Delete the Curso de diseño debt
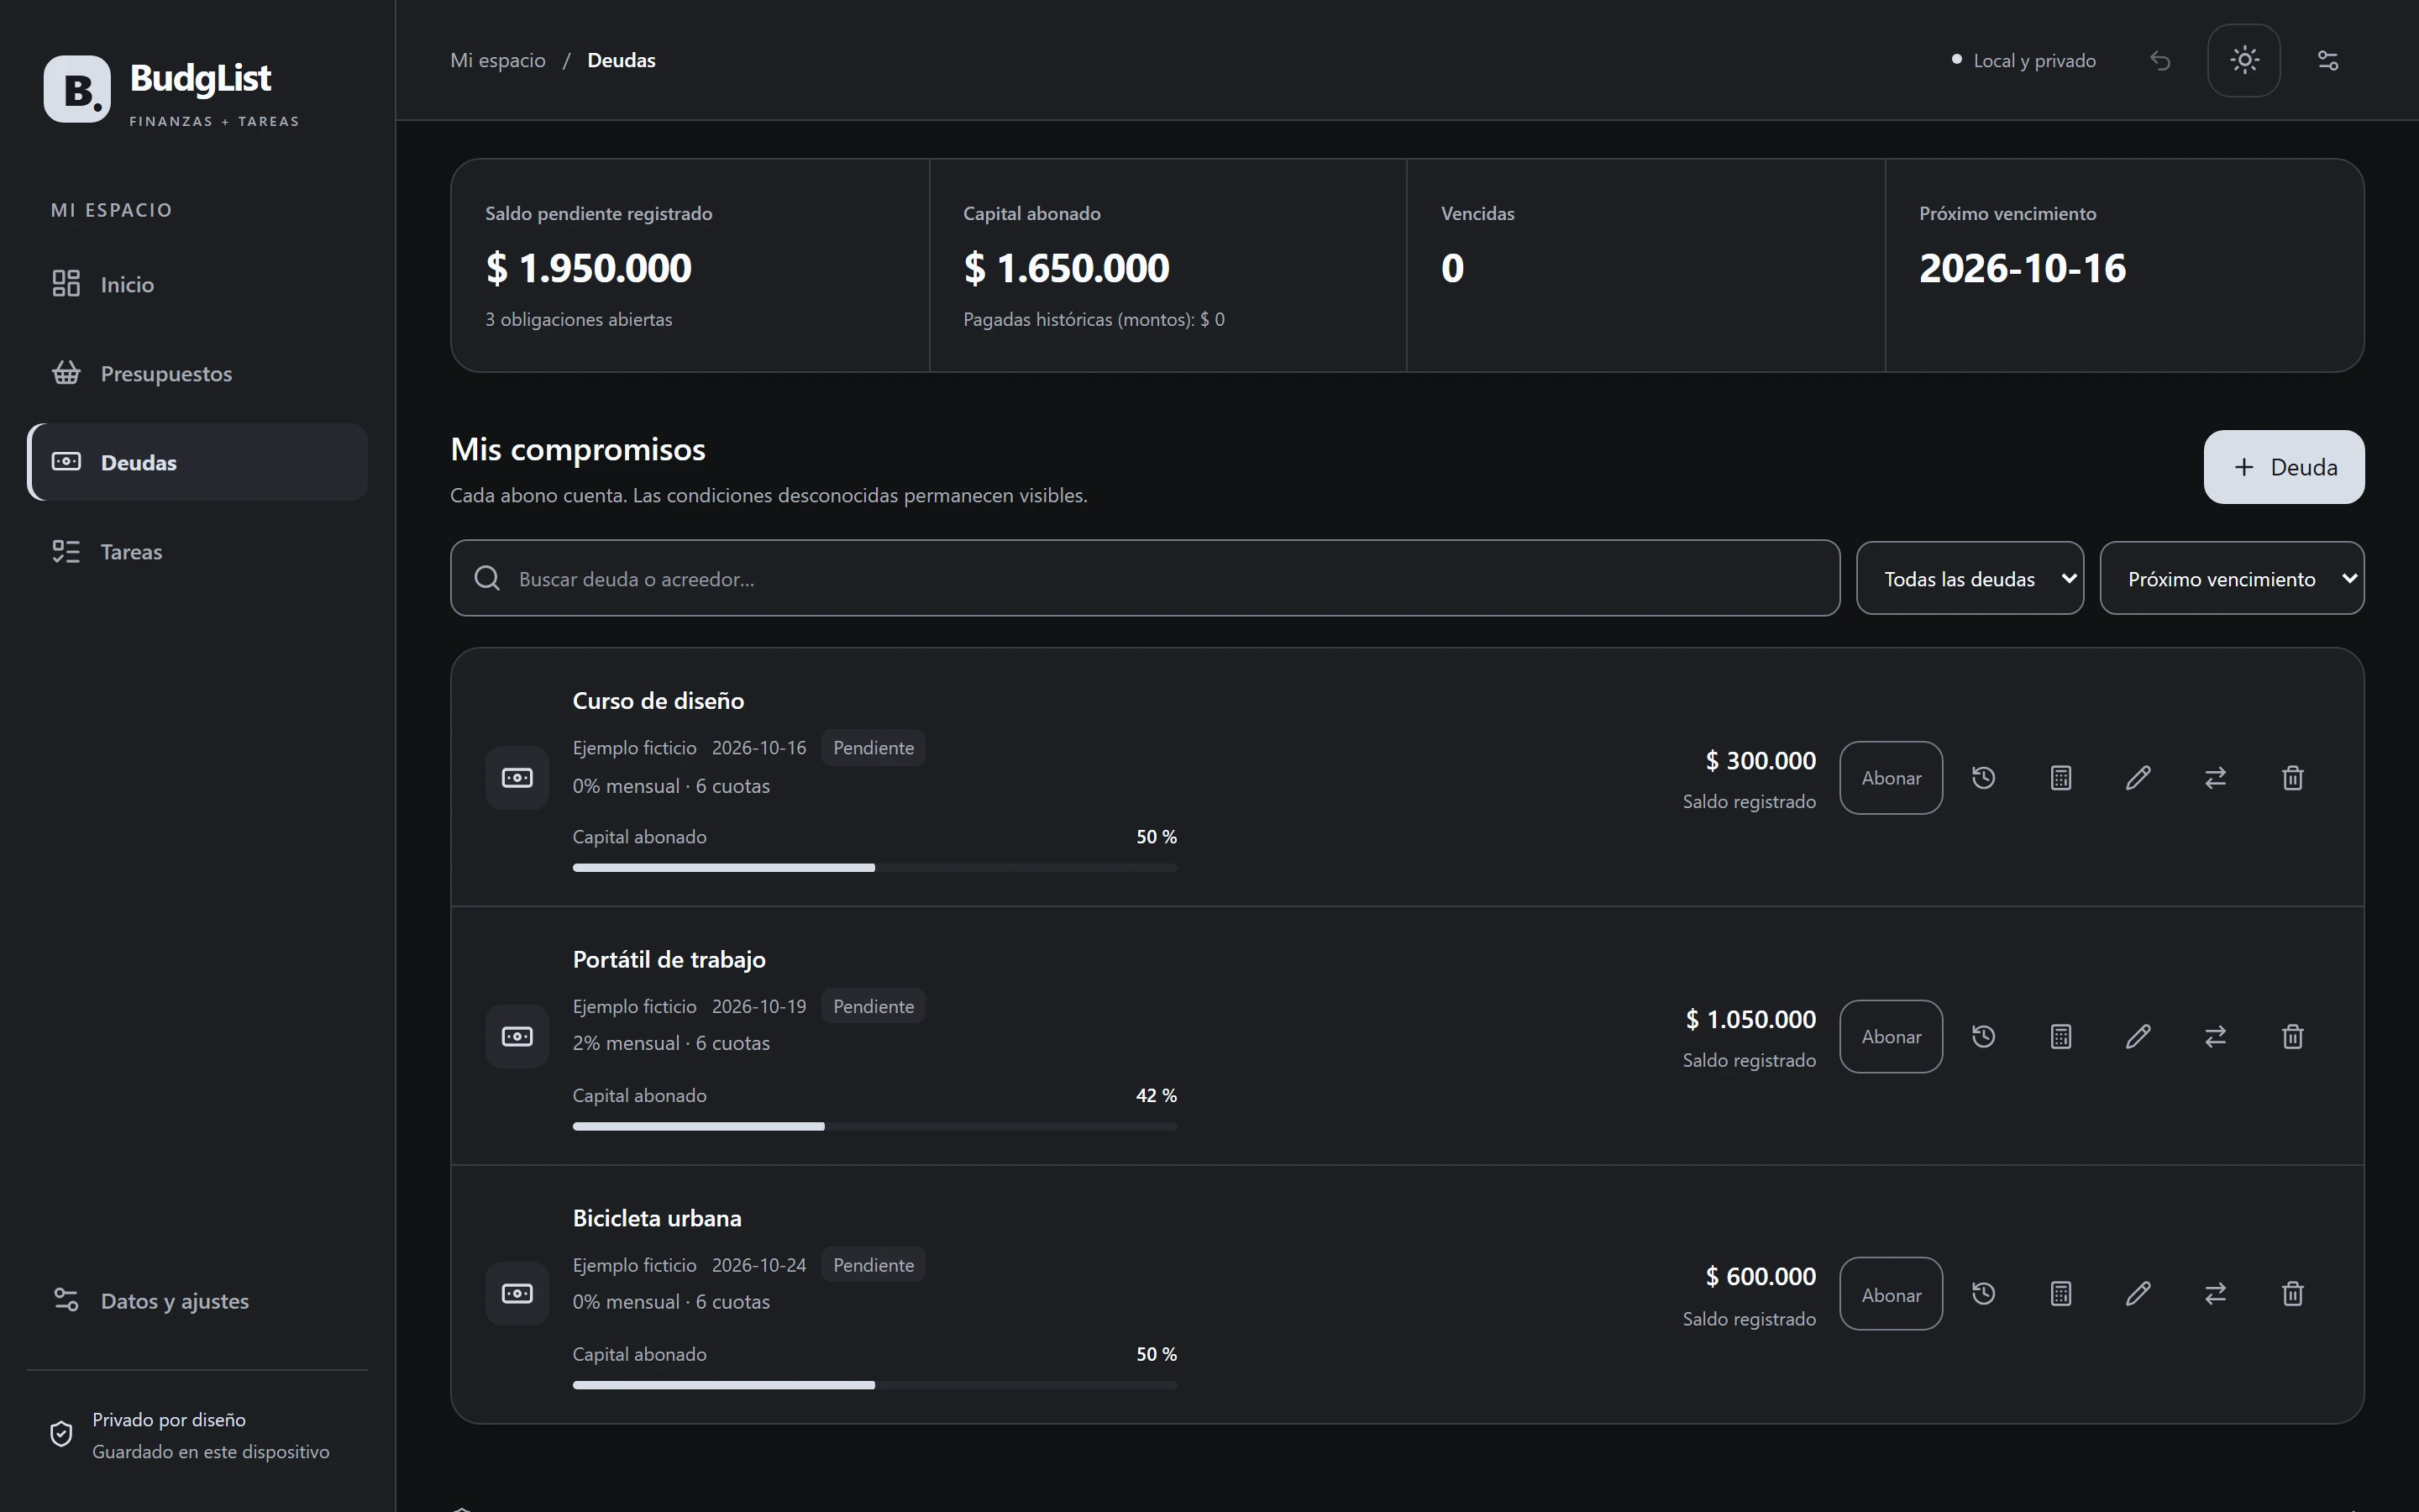The image size is (2419, 1512). pyautogui.click(x=2293, y=778)
